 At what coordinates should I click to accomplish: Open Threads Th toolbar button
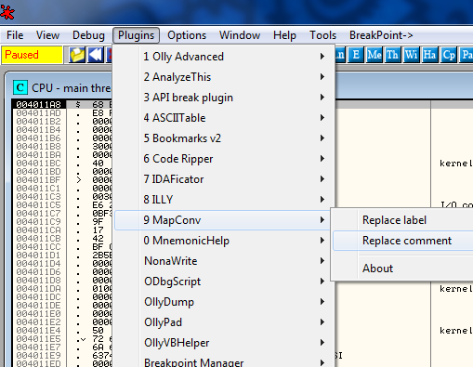pyautogui.click(x=392, y=55)
